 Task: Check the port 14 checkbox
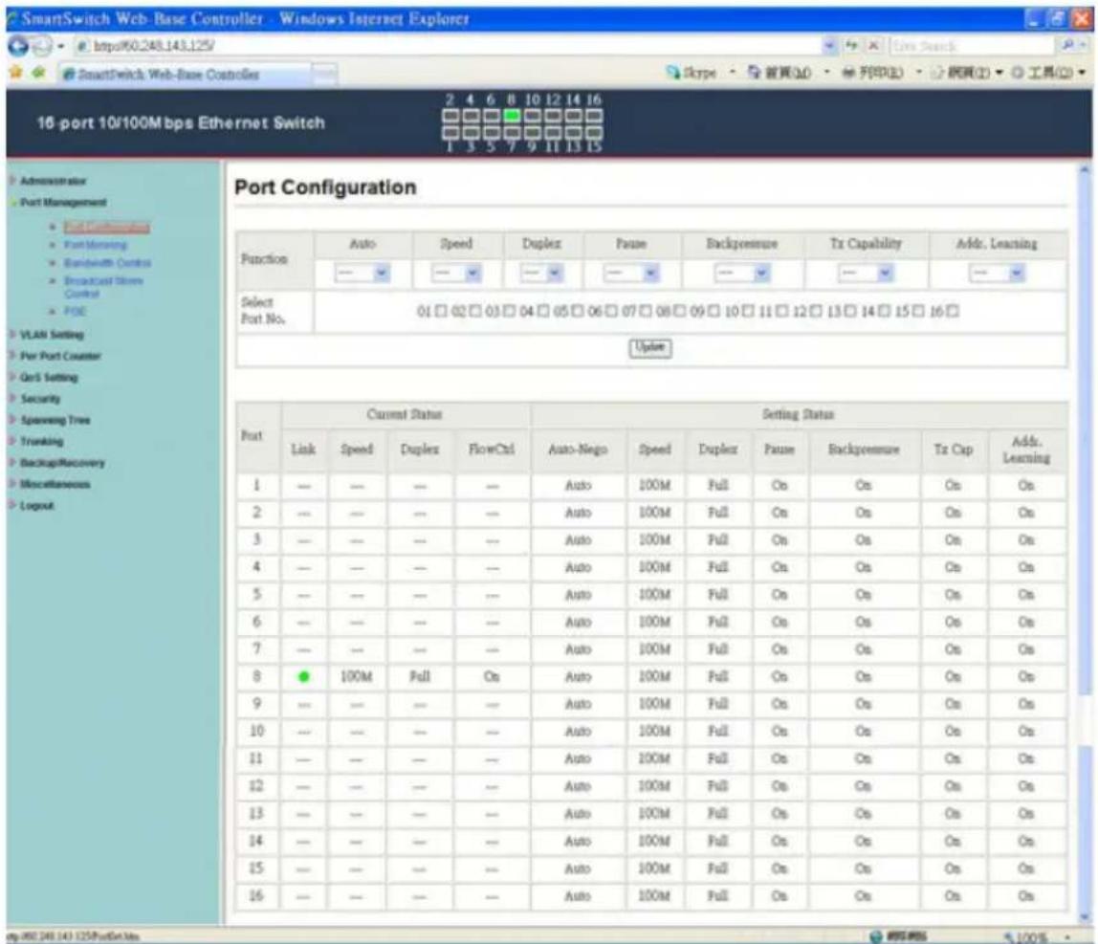pyautogui.click(x=885, y=311)
